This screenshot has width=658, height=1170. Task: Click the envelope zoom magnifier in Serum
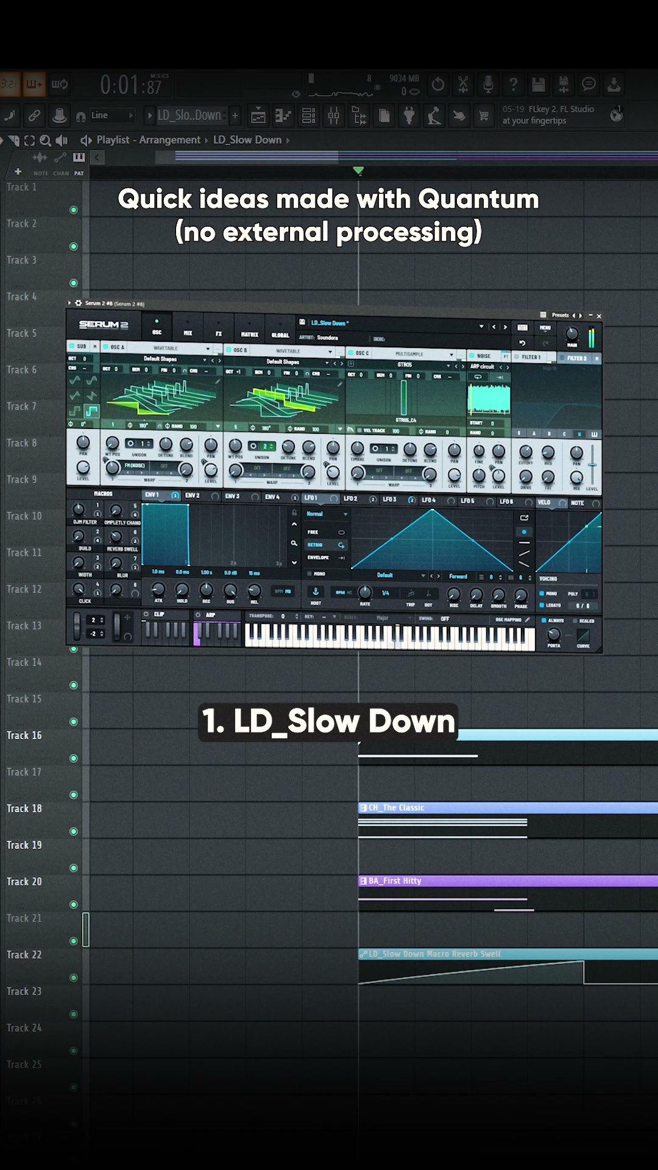294,543
